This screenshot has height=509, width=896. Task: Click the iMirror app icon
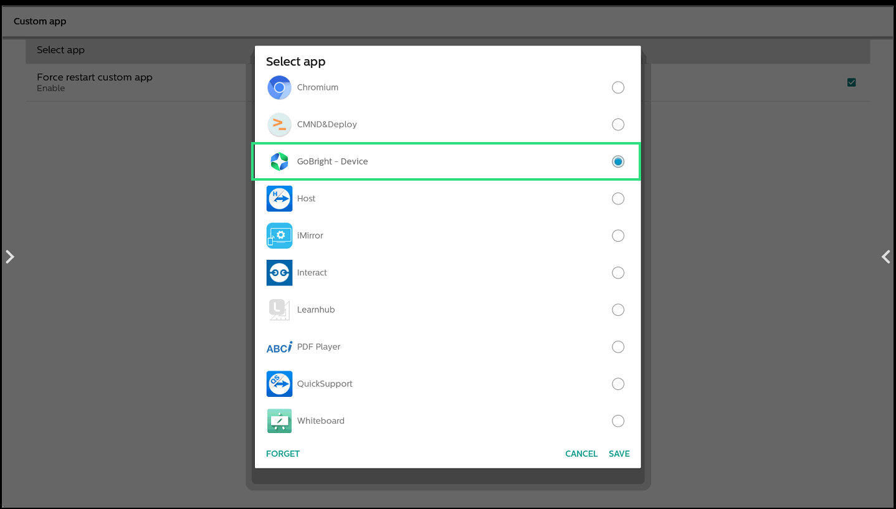(279, 235)
